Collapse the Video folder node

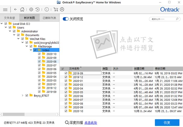point(31,50)
